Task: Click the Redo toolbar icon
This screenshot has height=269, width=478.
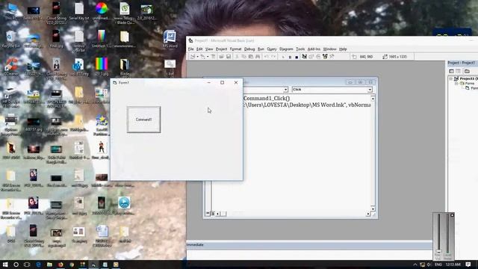Action: 273,57
